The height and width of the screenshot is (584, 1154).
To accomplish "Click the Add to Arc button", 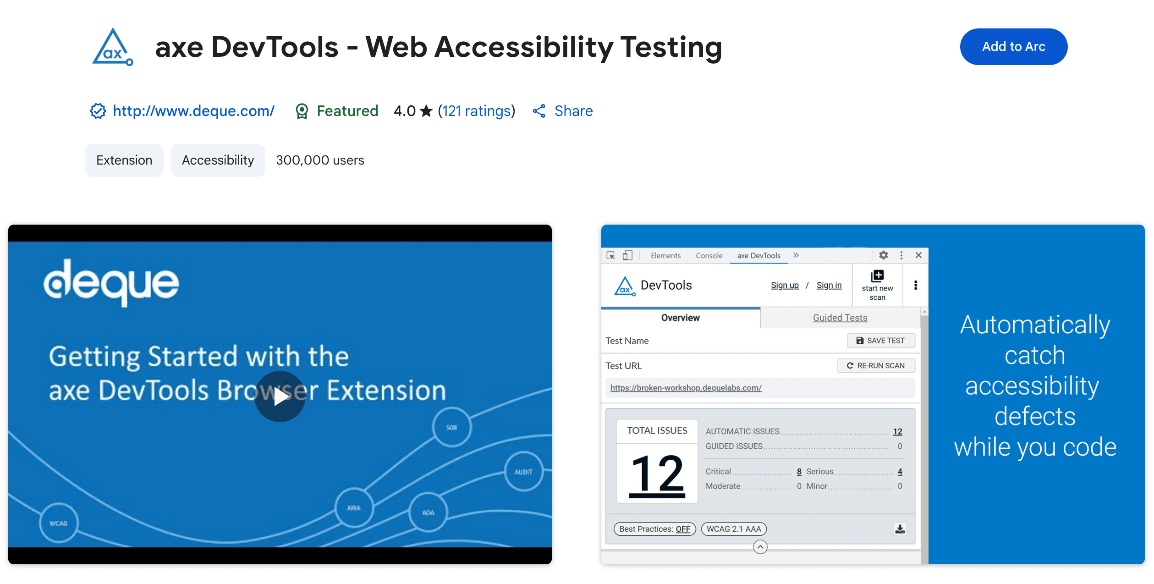I will click(x=1013, y=47).
